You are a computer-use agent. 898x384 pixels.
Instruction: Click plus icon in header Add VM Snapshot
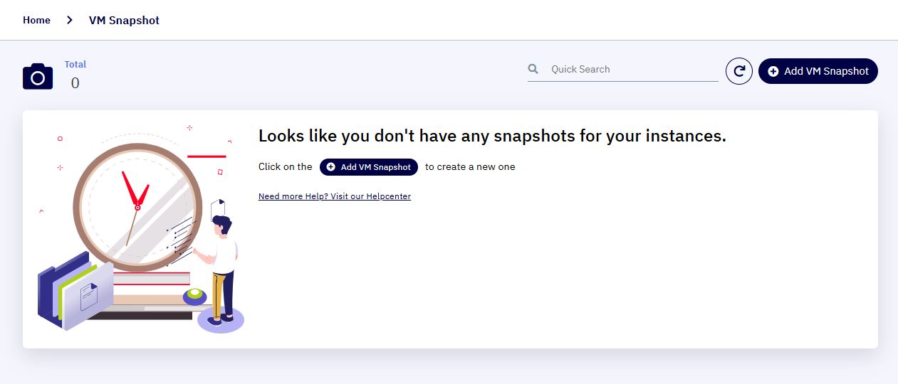773,71
